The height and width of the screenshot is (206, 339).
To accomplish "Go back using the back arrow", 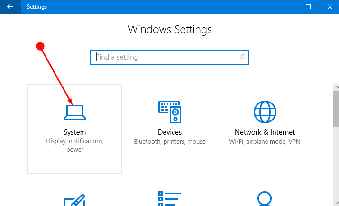I will click(10, 7).
